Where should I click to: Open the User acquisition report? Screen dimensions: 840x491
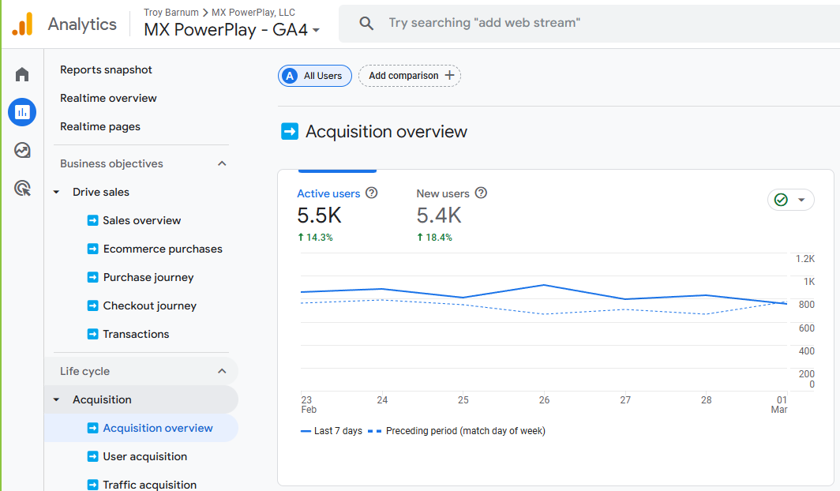(x=145, y=456)
